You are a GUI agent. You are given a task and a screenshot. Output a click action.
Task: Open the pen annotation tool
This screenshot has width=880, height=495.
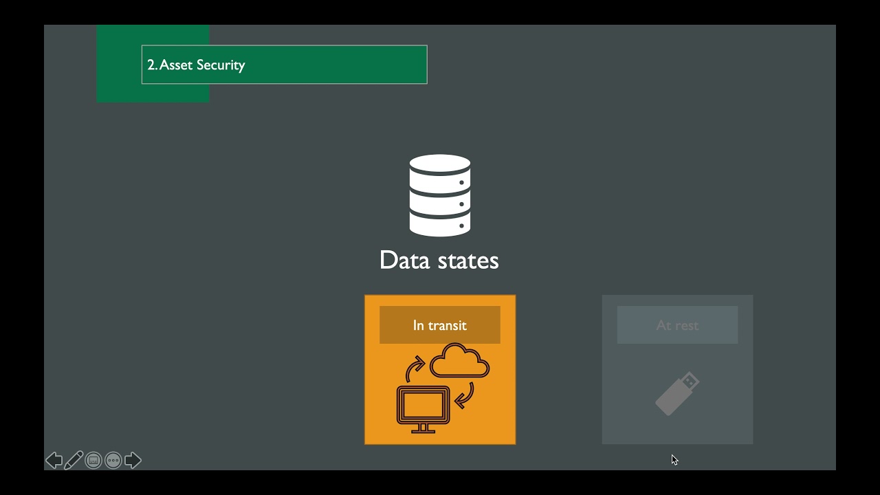pos(74,460)
